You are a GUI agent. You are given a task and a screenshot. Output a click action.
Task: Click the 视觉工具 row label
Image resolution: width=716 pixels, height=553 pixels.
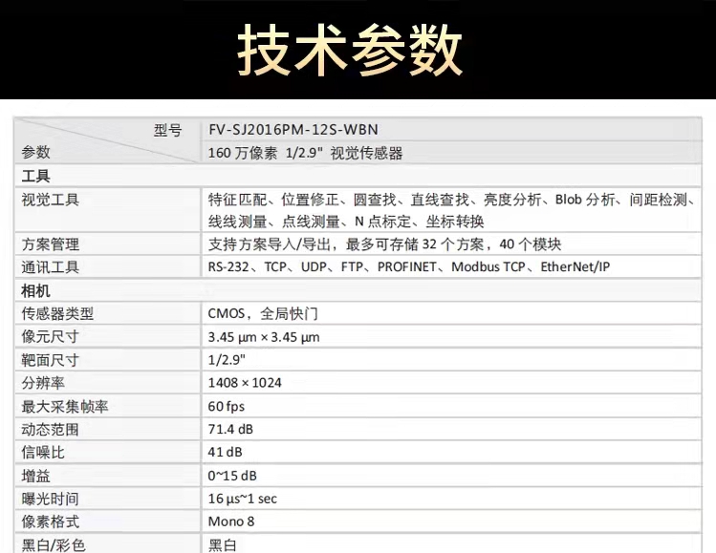click(x=51, y=200)
